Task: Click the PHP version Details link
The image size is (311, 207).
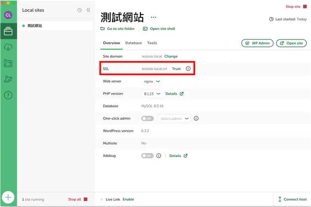Action: [x=171, y=94]
